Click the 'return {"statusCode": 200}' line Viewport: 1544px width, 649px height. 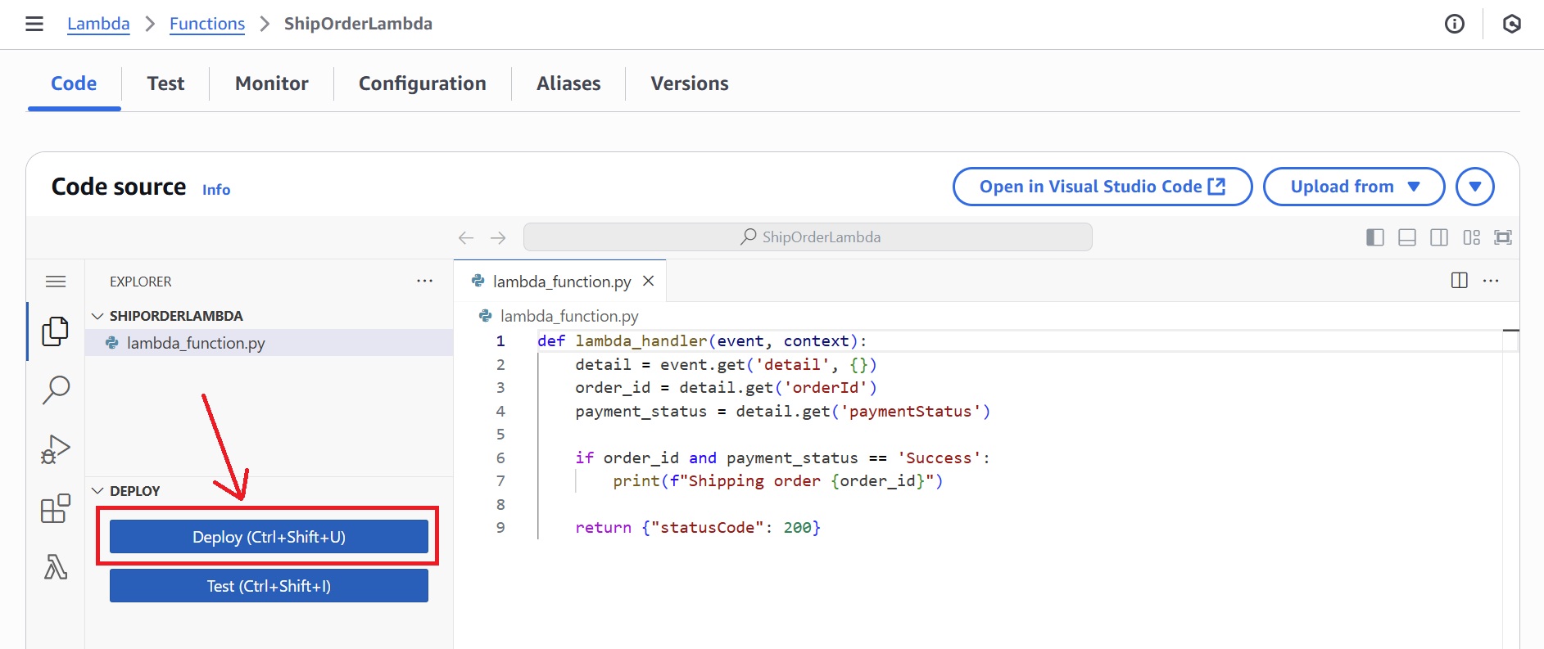click(x=698, y=528)
